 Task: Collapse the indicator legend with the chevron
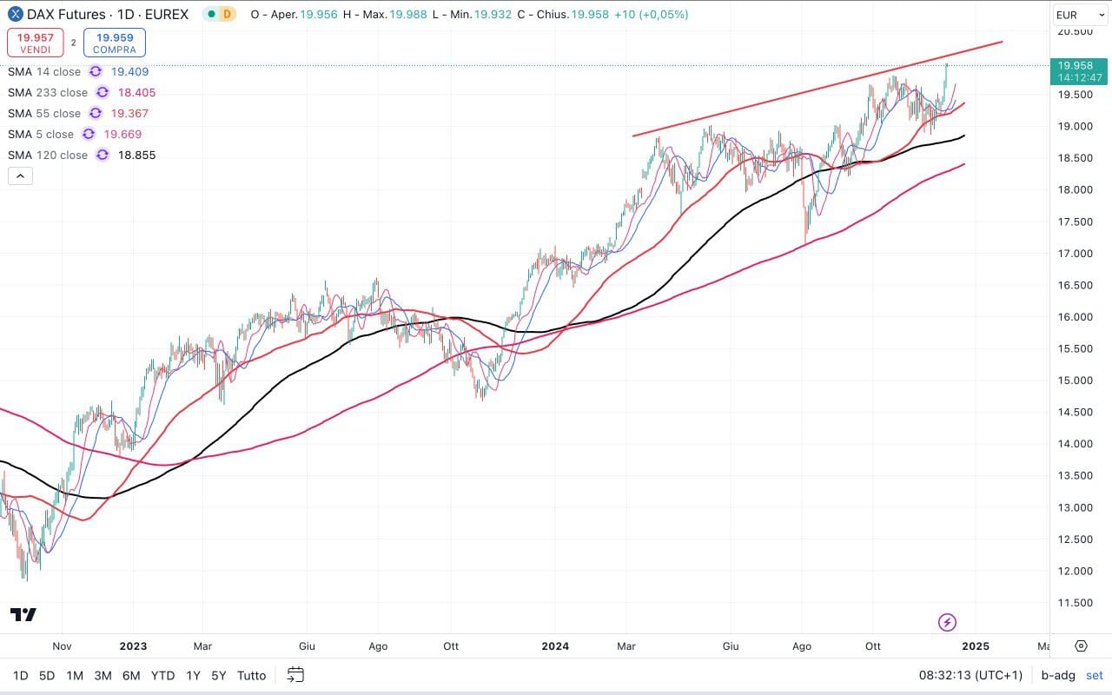(19, 176)
